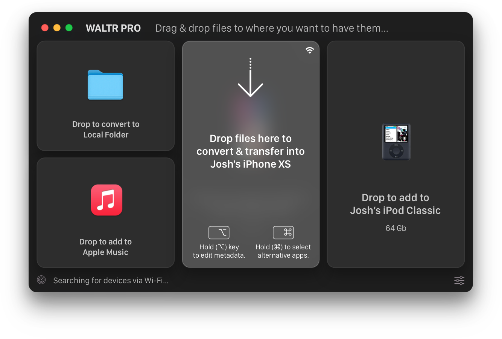Click the downward arrow drop icon
This screenshot has height=339, width=502.
pyautogui.click(x=250, y=77)
